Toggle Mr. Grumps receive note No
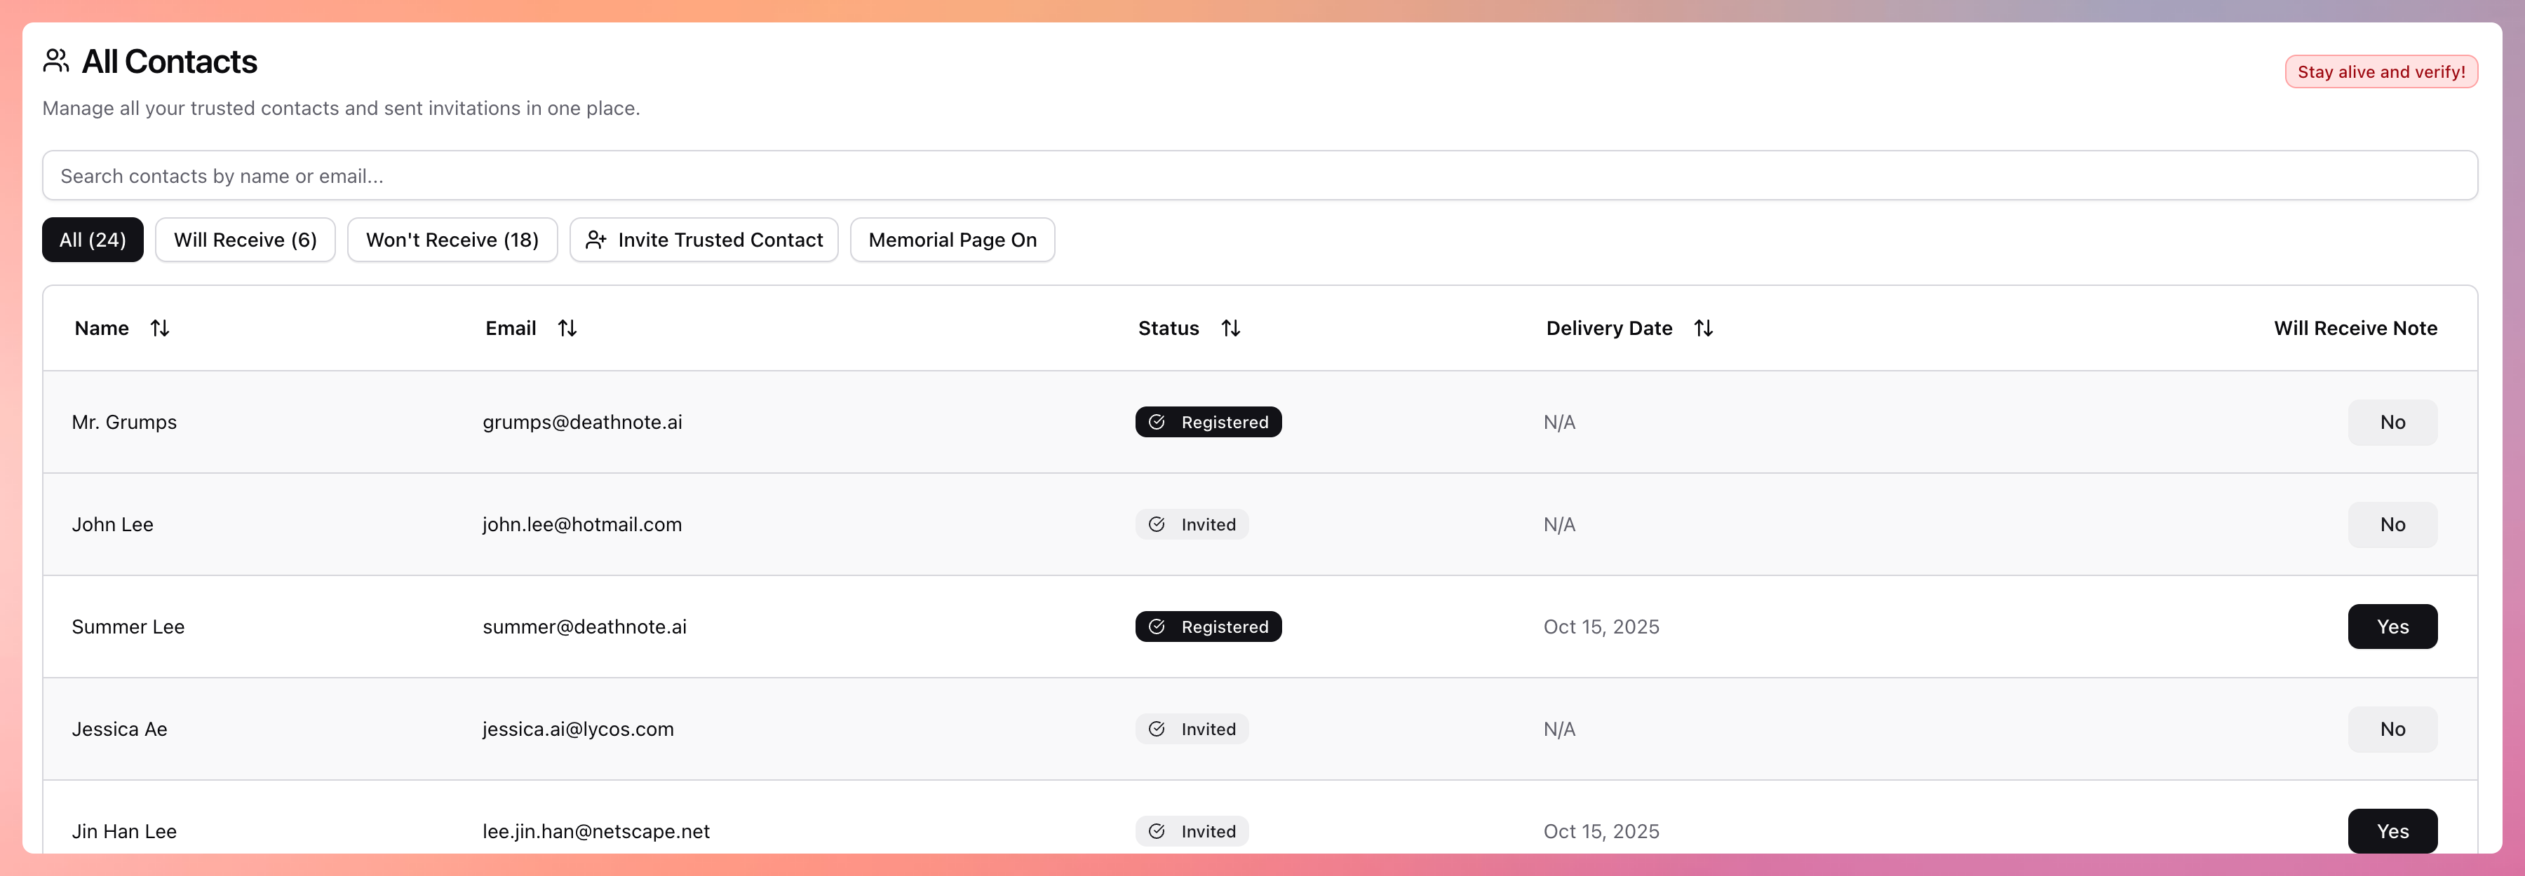This screenshot has width=2525, height=876. [2391, 423]
